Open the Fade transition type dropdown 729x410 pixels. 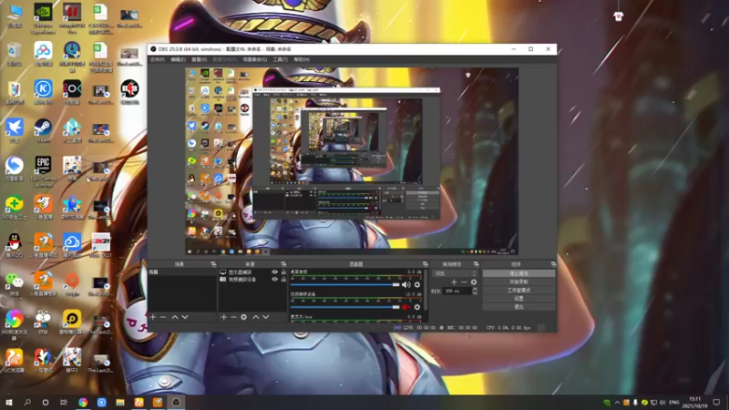pos(455,273)
